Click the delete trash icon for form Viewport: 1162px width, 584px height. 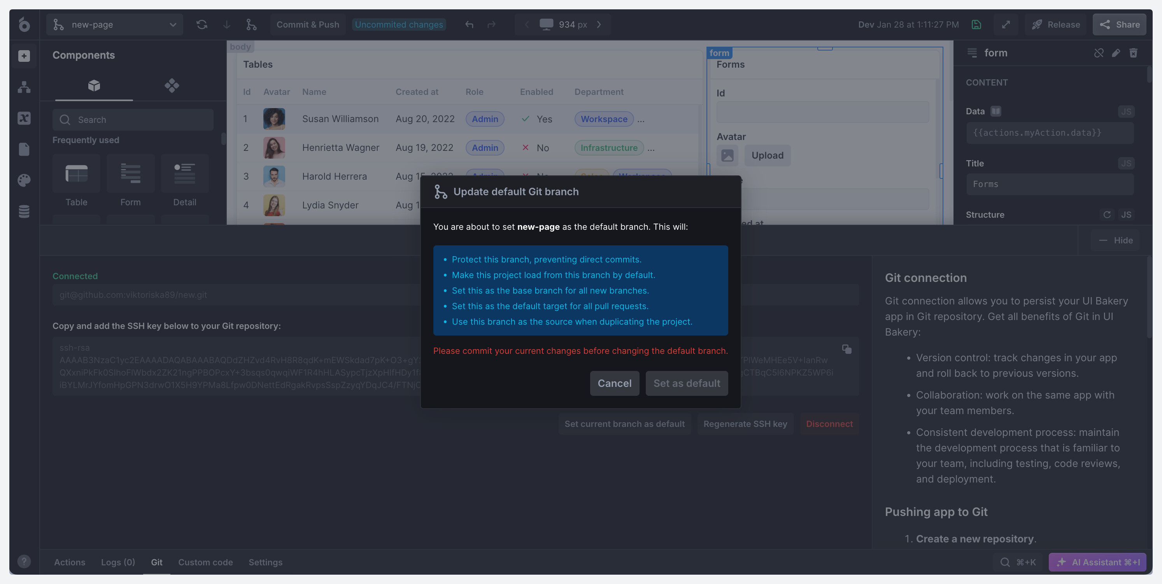coord(1134,53)
